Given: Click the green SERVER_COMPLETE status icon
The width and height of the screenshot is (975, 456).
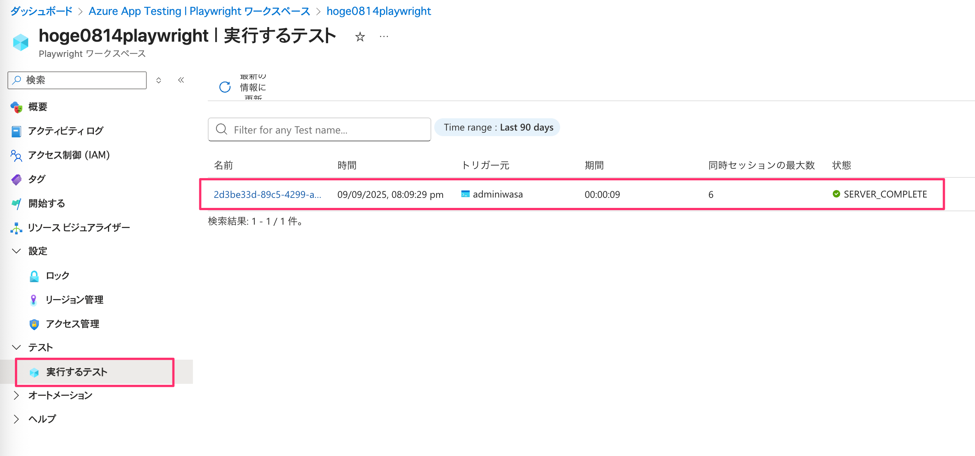Looking at the screenshot, I should pyautogui.click(x=836, y=194).
